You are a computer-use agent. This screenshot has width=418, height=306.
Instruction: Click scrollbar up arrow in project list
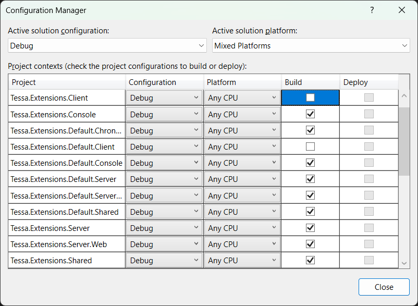click(x=404, y=95)
